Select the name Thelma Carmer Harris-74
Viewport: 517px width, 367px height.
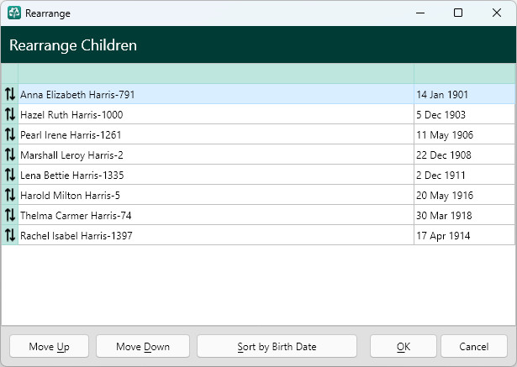click(x=76, y=216)
